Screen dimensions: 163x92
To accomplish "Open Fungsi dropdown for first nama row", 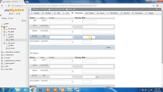I will click(x=61, y=27).
